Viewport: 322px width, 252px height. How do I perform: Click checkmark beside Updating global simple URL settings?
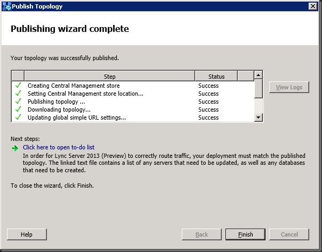(x=18, y=117)
